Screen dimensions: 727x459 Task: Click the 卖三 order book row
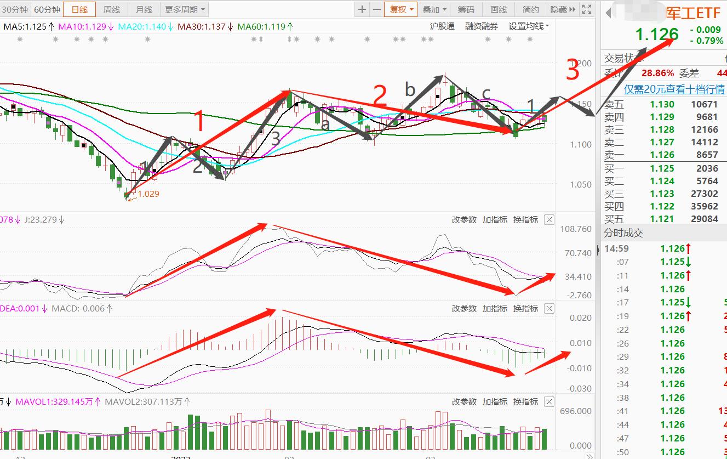pyautogui.click(x=664, y=129)
